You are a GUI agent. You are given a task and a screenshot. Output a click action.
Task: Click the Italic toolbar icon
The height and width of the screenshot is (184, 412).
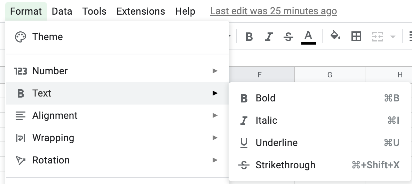coord(269,37)
